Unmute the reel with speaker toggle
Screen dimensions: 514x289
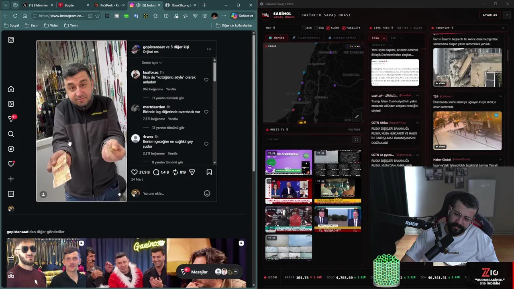click(120, 194)
